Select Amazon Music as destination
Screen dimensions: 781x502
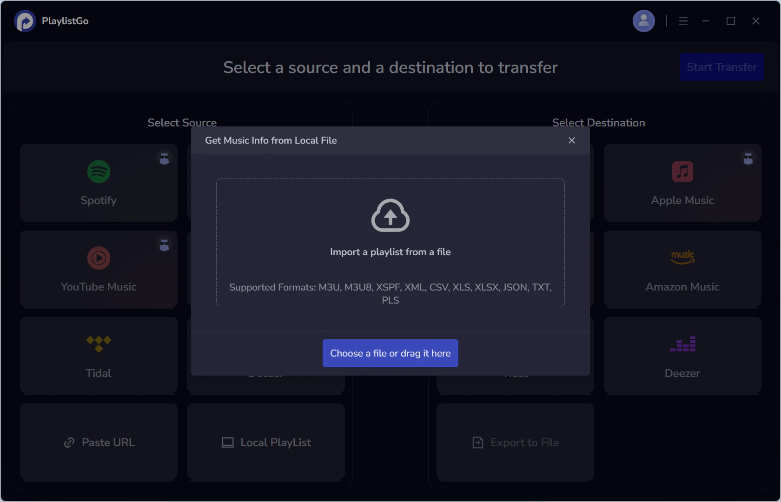pyautogui.click(x=682, y=269)
